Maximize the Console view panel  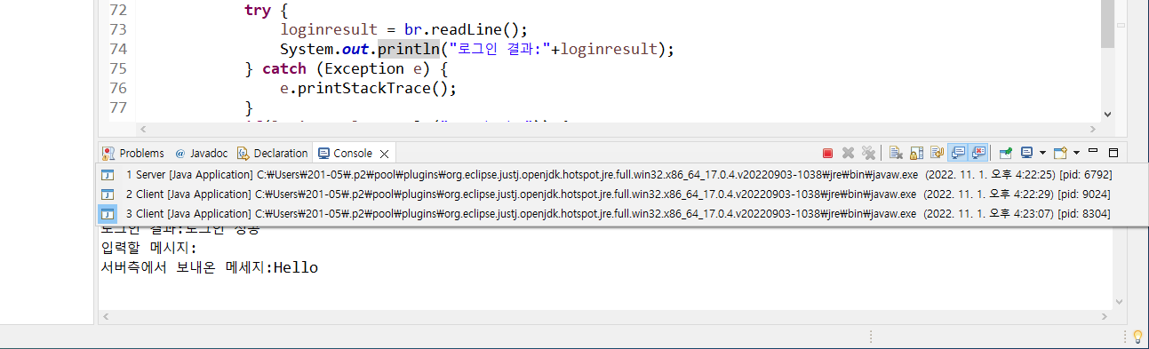[1113, 153]
